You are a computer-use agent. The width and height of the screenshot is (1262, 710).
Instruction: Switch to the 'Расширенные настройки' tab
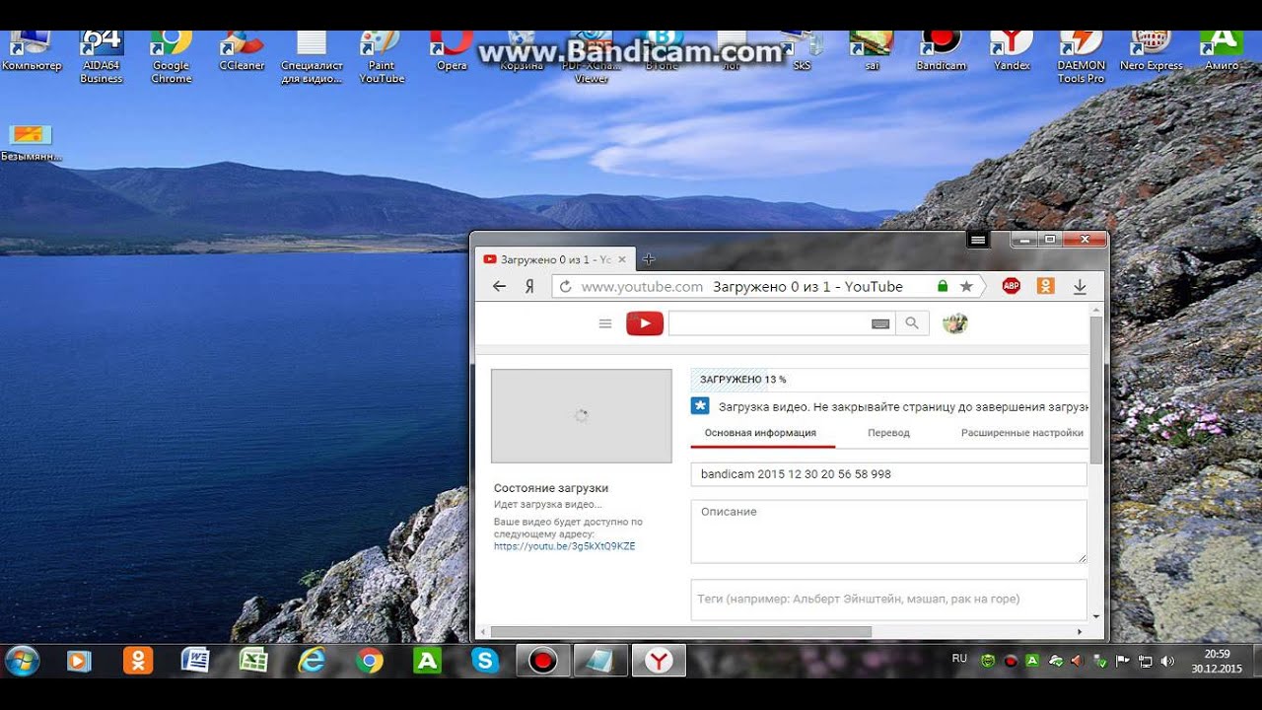tap(1021, 433)
